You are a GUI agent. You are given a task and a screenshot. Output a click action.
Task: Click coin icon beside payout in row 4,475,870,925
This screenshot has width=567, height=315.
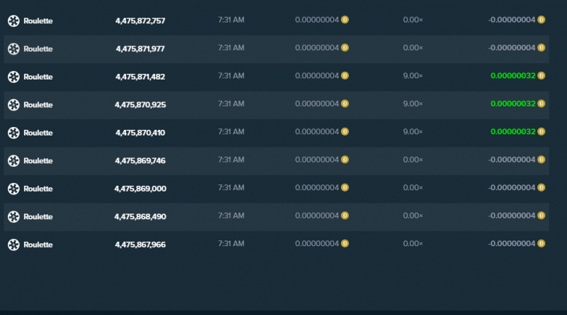tap(541, 104)
